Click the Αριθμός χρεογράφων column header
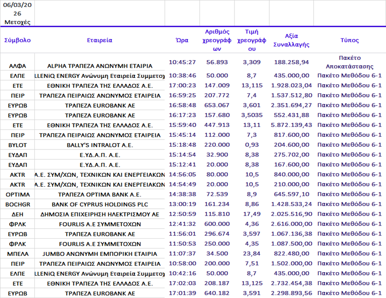386x298 pixels. coord(217,40)
